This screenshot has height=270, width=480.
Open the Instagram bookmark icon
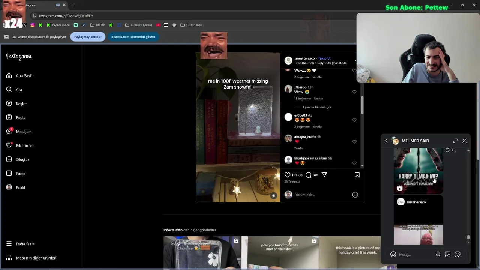pos(33,25)
